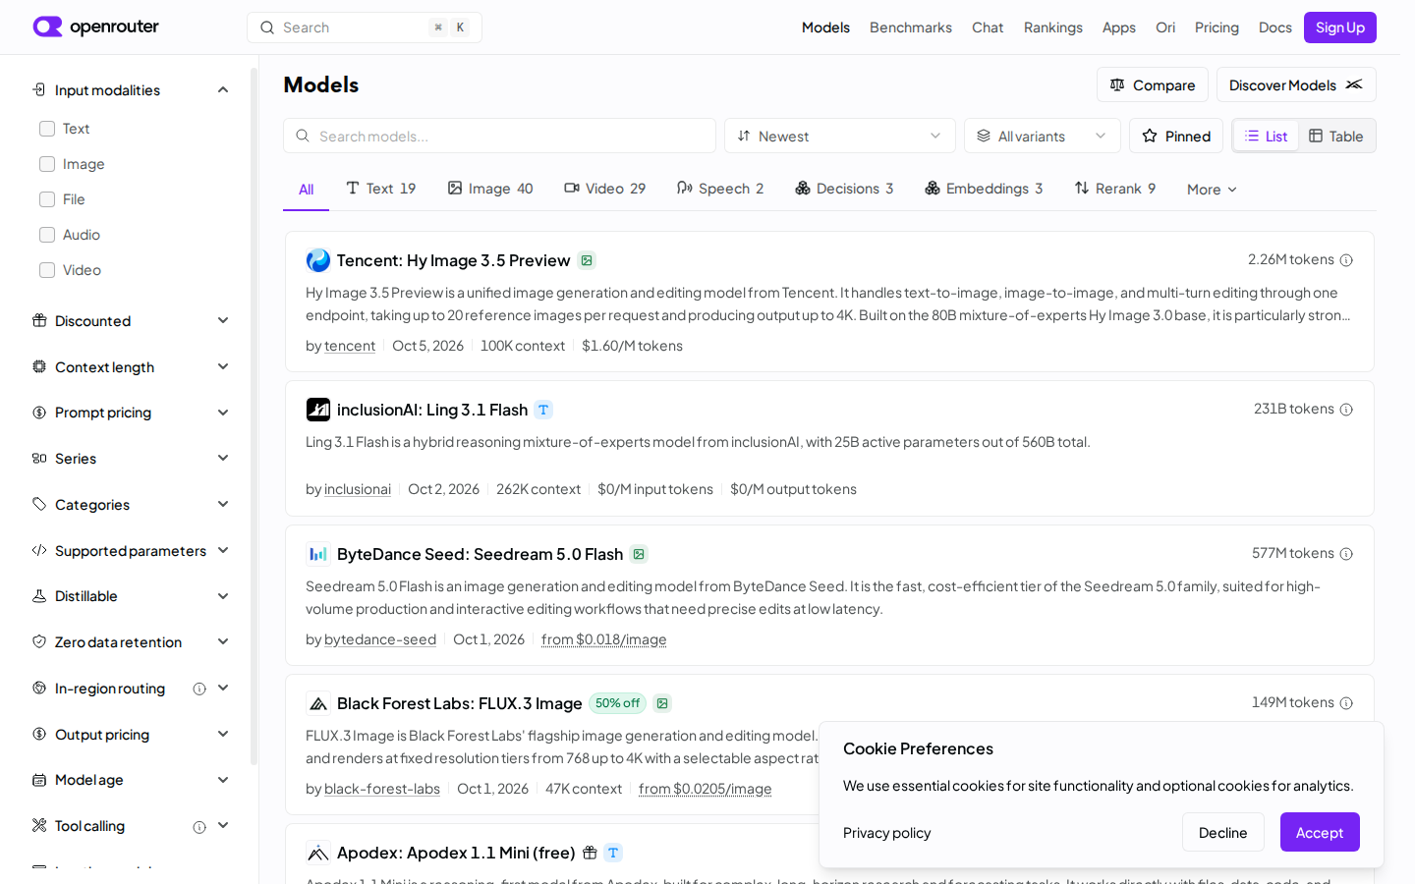Click the Input modalities sidebar icon
Screen dimensions: 1415x884
[39, 89]
